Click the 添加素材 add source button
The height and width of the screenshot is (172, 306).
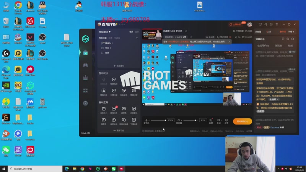(x=119, y=66)
